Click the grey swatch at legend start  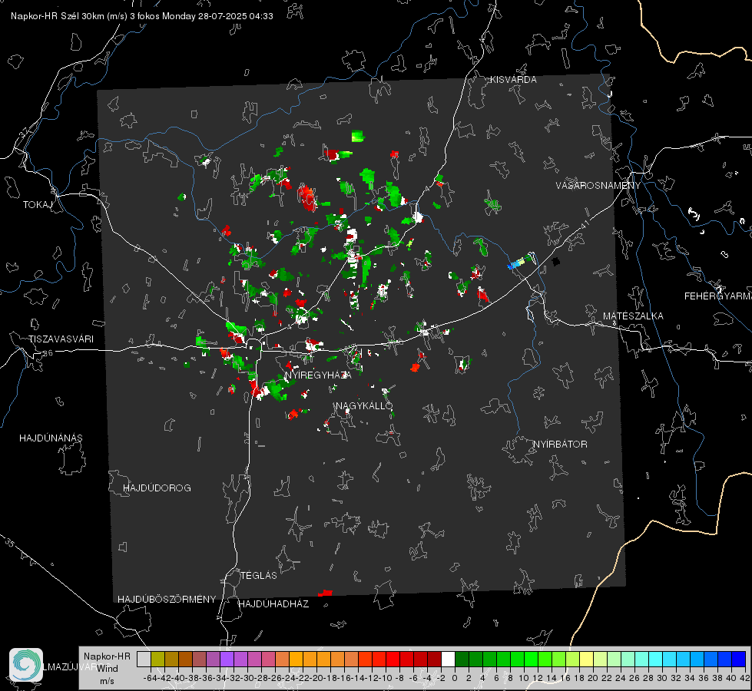coord(144,659)
